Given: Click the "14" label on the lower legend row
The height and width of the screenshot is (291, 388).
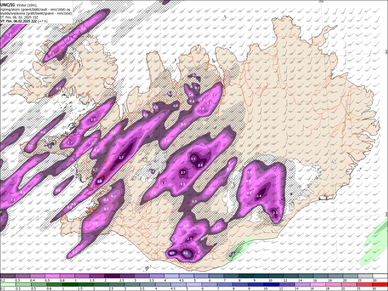Looking at the screenshot, I should 296,289.
